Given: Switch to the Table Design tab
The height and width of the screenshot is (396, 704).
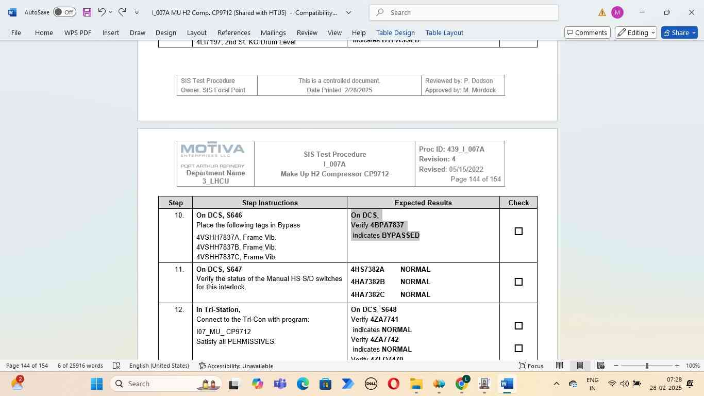Looking at the screenshot, I should [x=395, y=32].
